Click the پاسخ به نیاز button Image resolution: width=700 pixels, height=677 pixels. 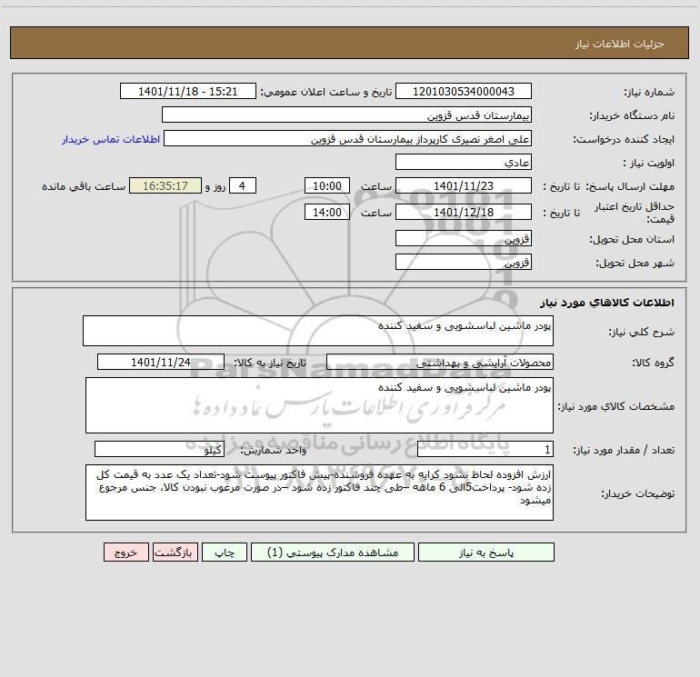pos(486,552)
